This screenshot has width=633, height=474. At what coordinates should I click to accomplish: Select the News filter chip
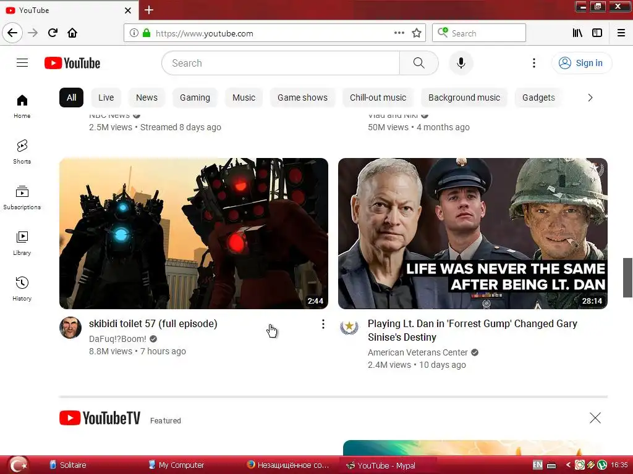pyautogui.click(x=147, y=98)
